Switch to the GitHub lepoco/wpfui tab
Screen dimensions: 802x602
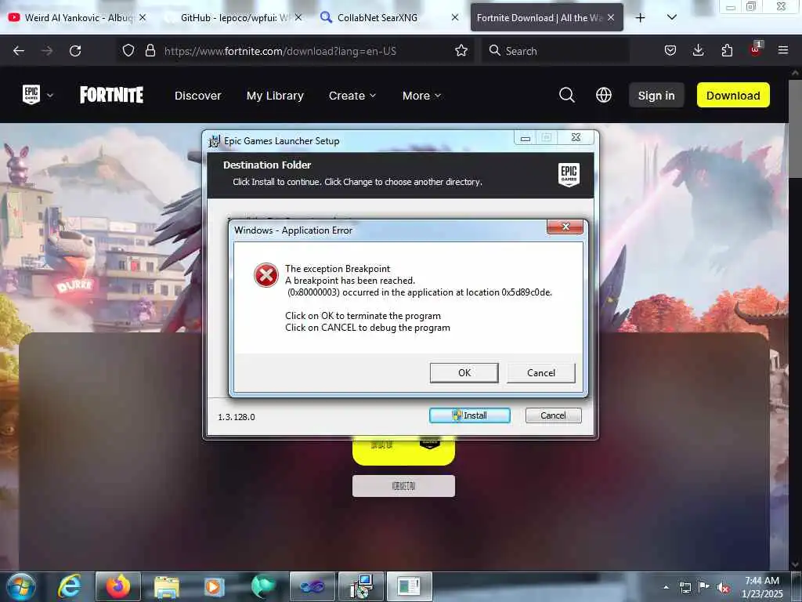coord(233,17)
